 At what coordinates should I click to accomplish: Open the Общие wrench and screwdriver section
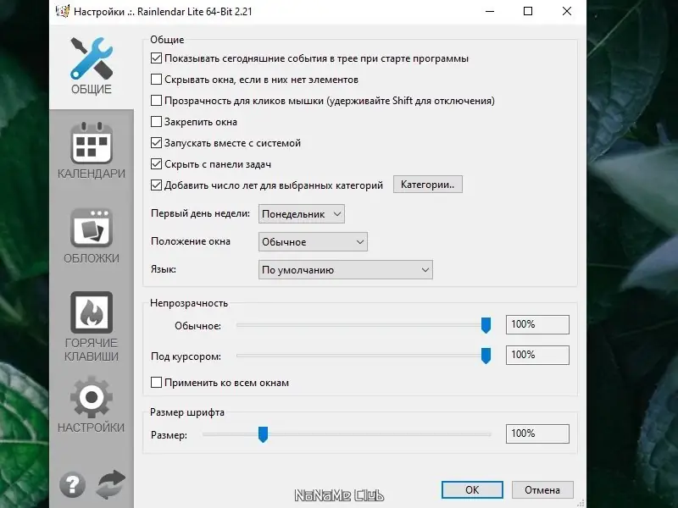(x=92, y=67)
